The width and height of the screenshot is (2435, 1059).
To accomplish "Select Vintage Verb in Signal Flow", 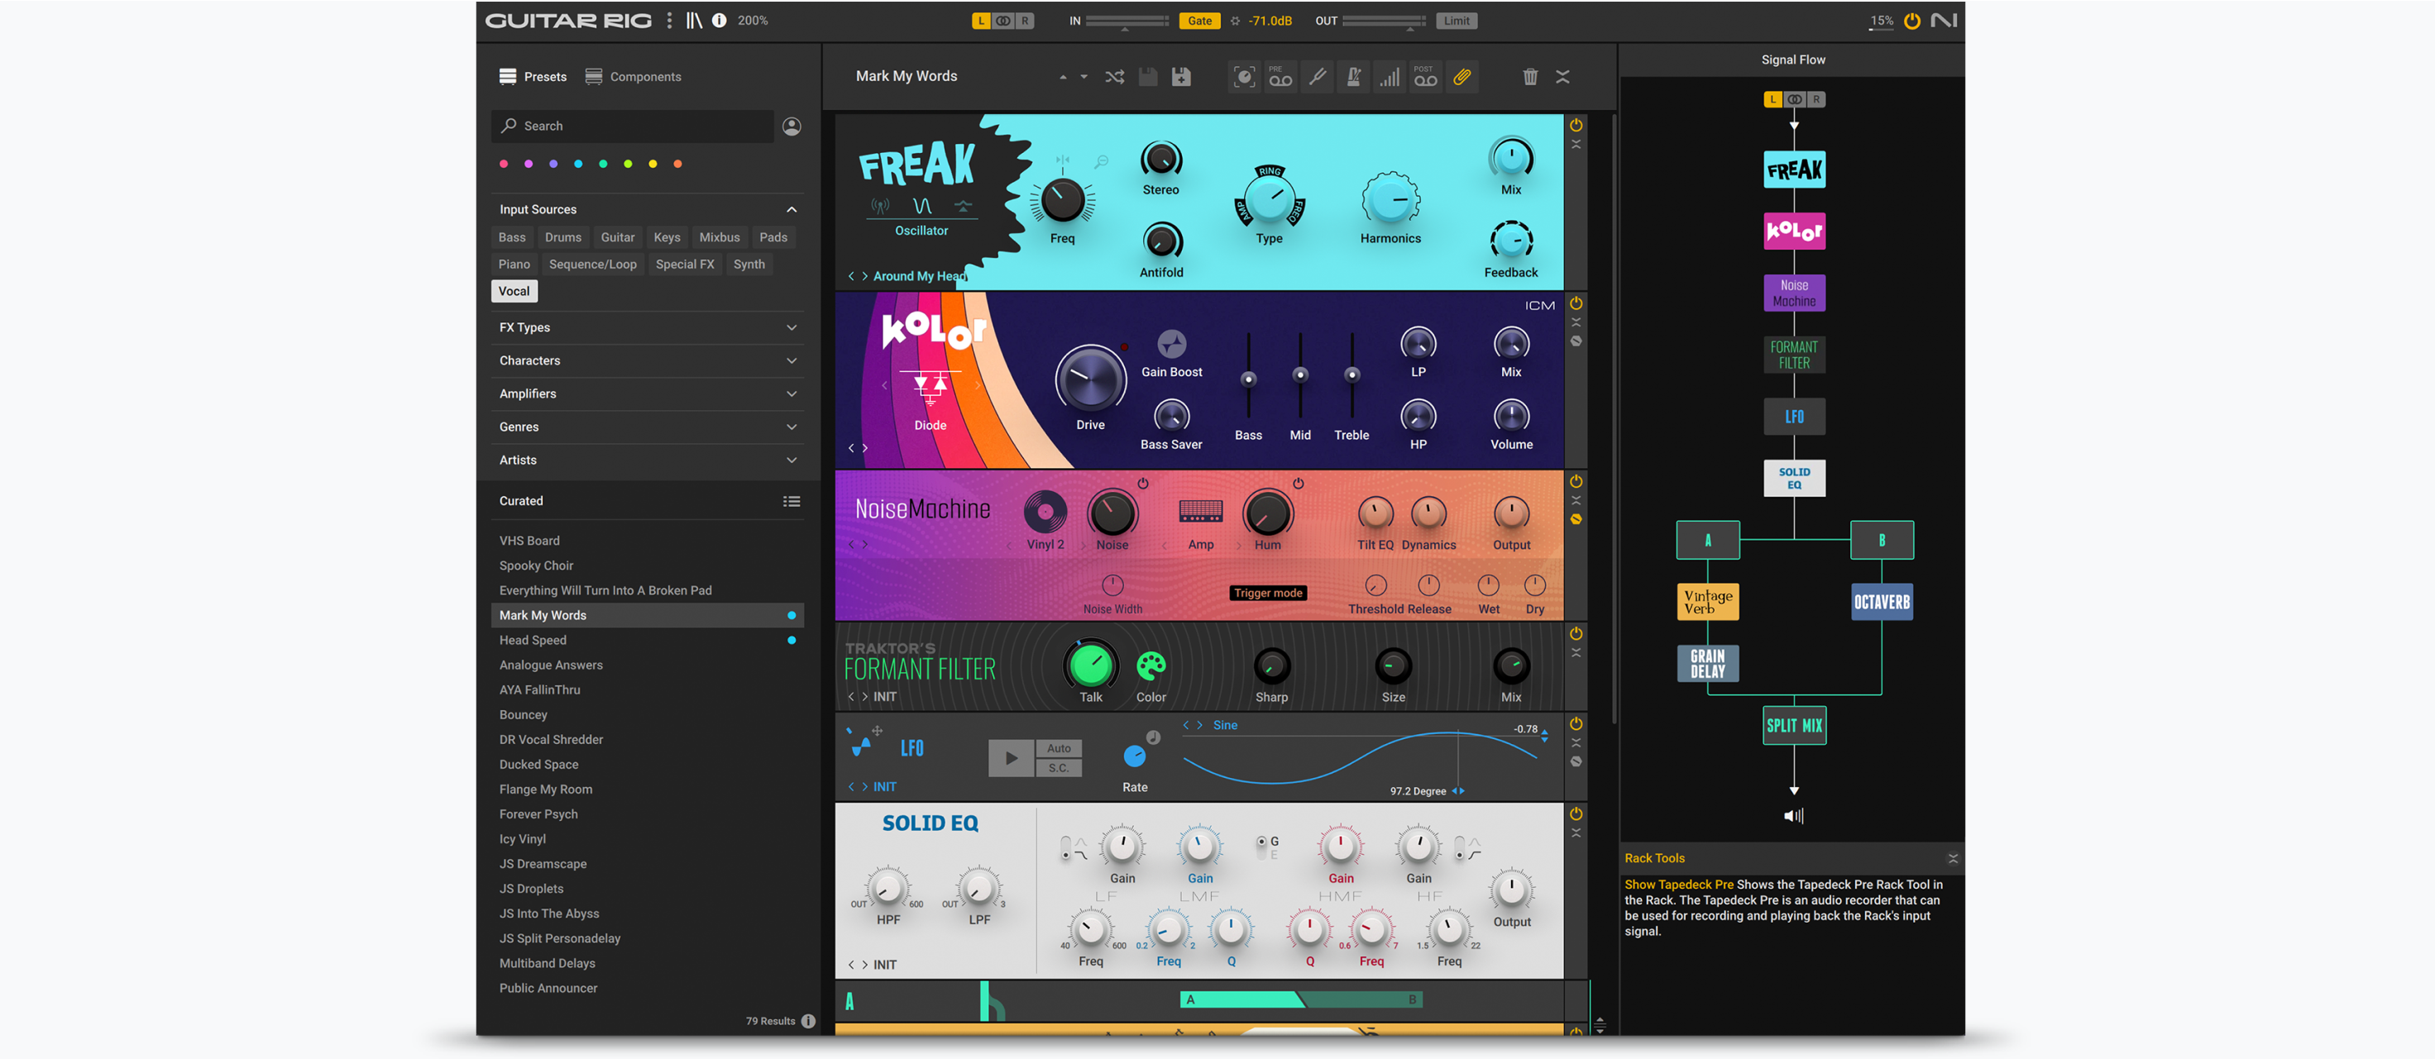I will (1707, 602).
